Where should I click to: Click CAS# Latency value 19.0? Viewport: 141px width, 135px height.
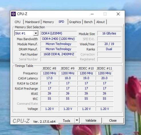pyautogui.click(x=86, y=78)
